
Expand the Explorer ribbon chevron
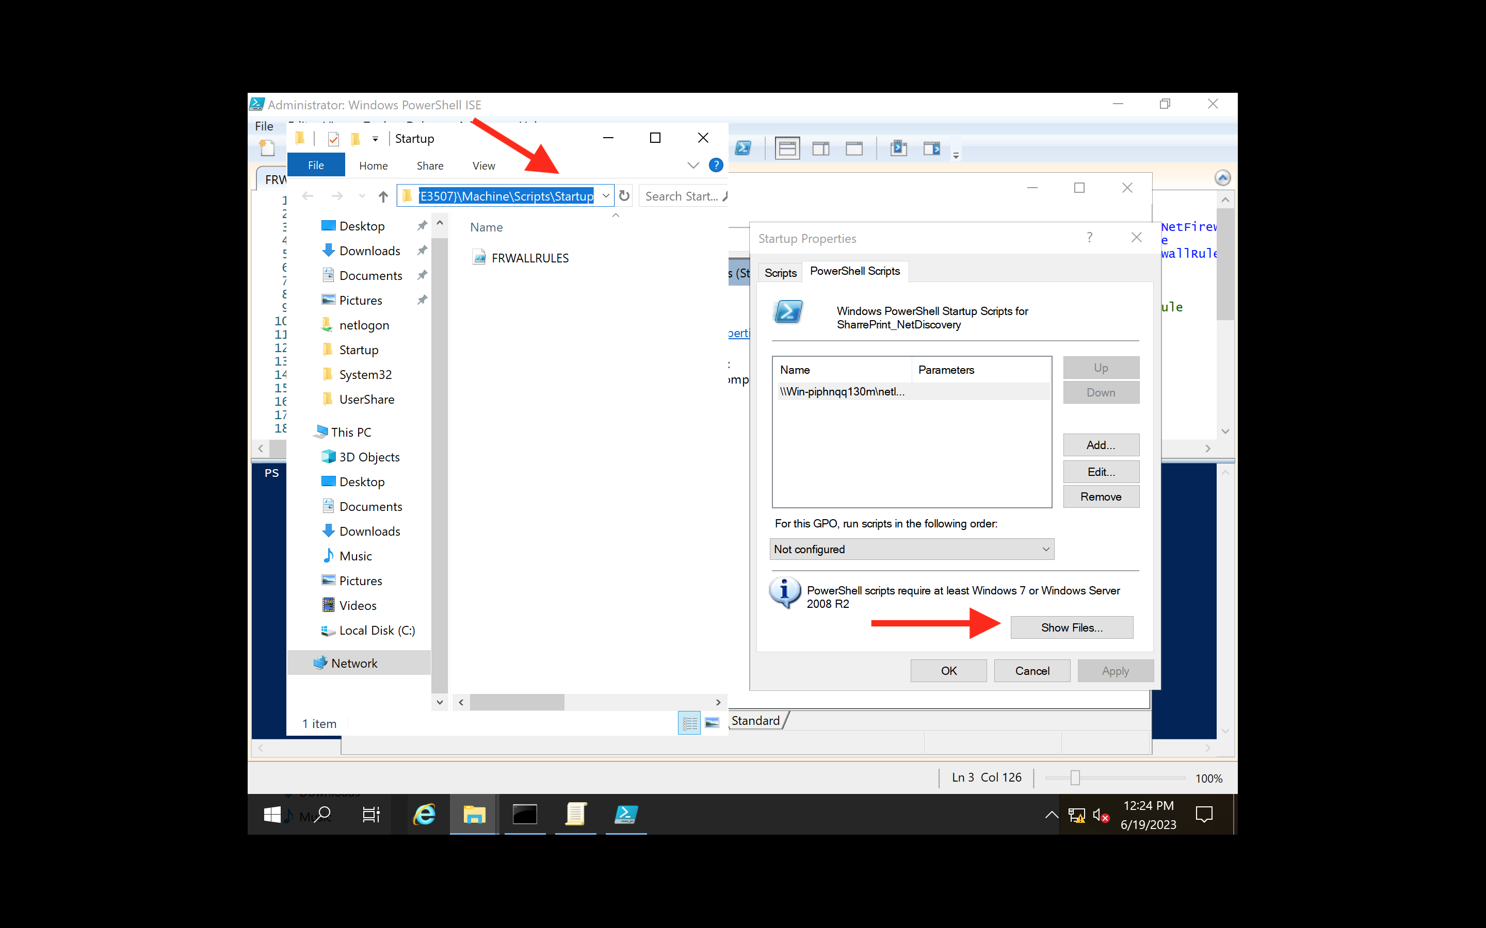[692, 165]
